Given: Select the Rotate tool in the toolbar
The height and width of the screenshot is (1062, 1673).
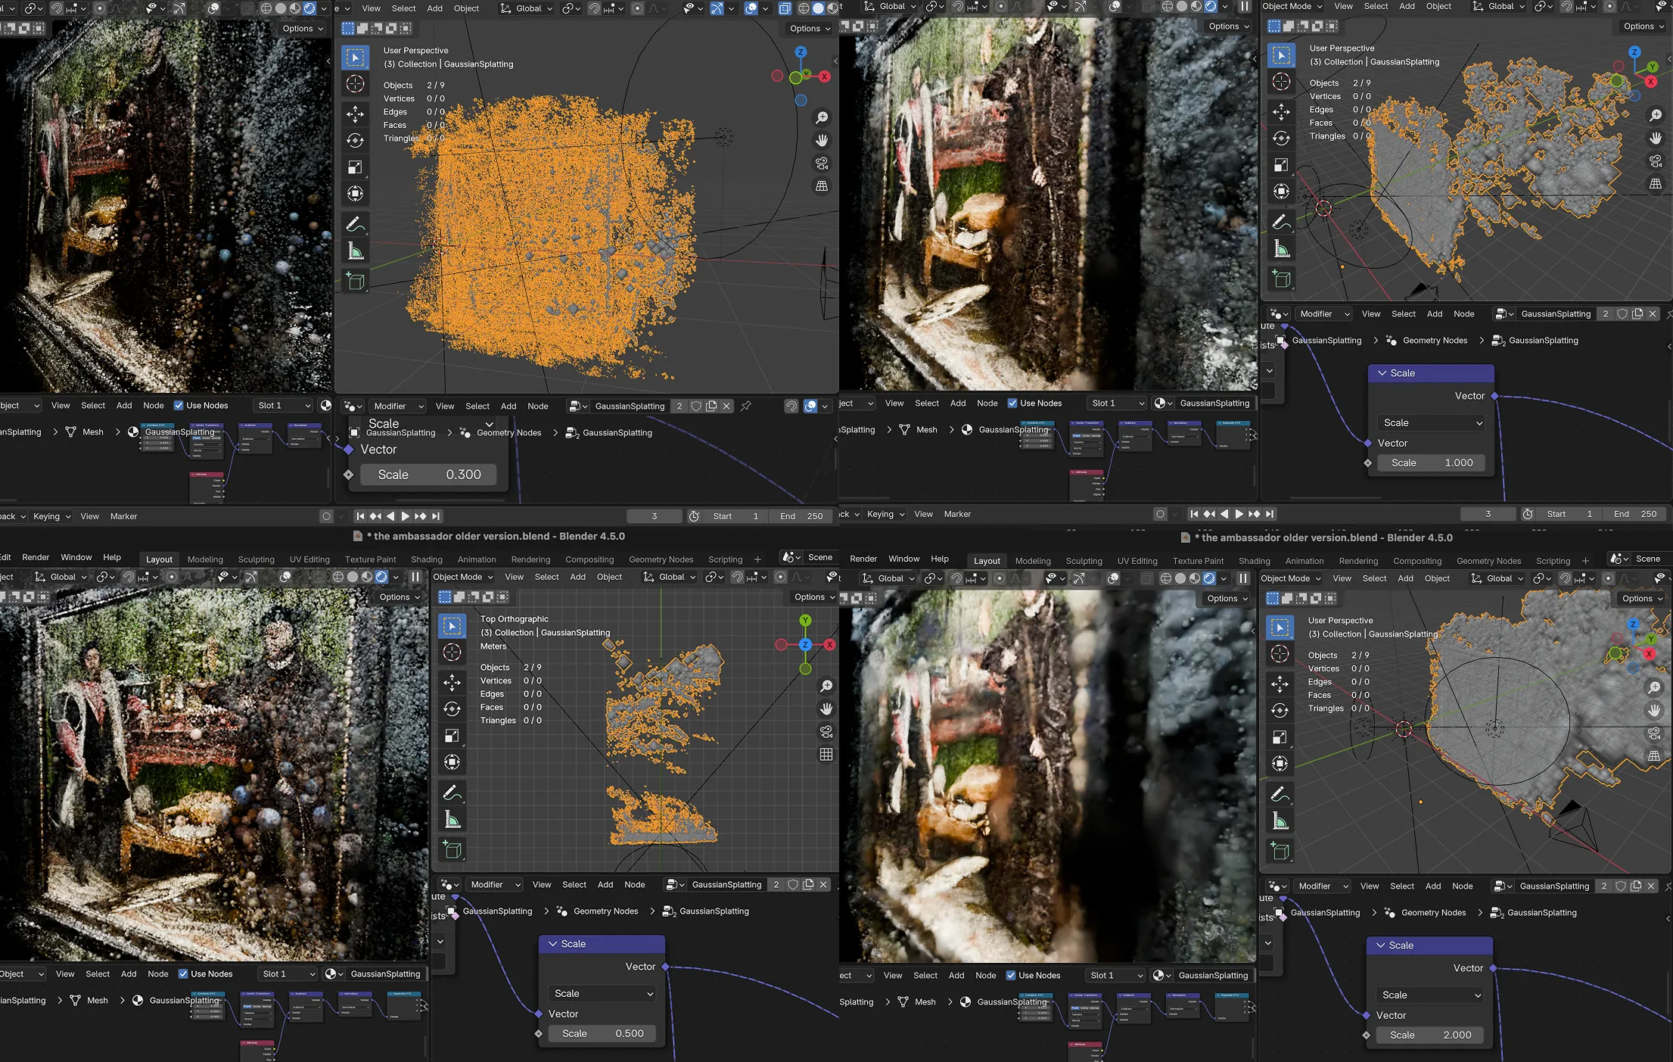Looking at the screenshot, I should point(355,139).
